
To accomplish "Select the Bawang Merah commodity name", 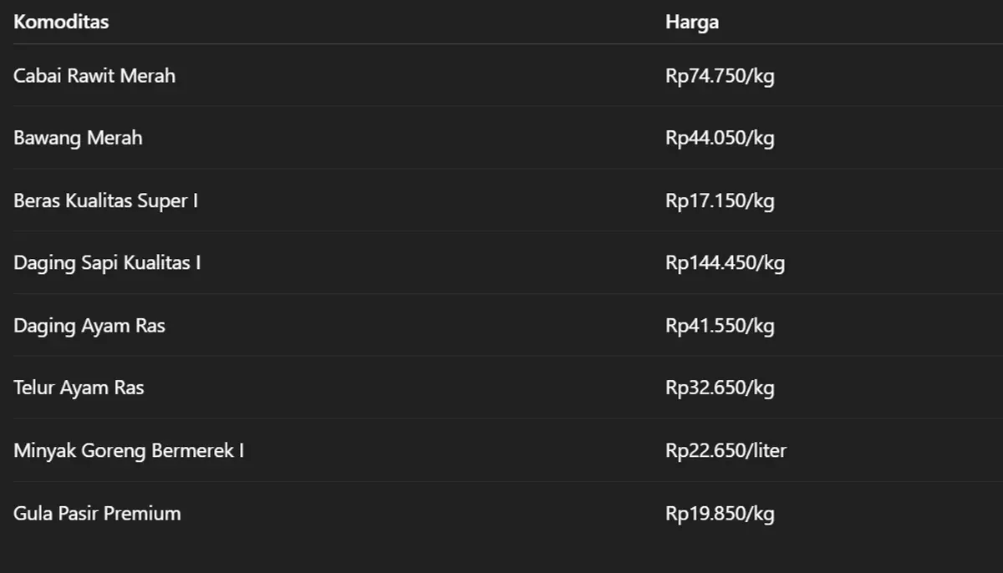I will pyautogui.click(x=78, y=138).
